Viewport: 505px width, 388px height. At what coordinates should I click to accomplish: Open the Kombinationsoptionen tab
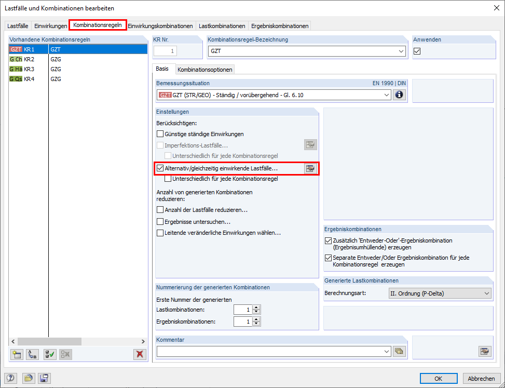click(x=204, y=68)
